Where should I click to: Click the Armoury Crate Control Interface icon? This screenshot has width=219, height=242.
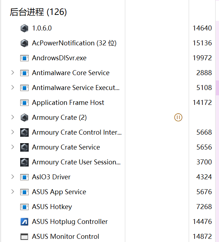click(x=24, y=133)
